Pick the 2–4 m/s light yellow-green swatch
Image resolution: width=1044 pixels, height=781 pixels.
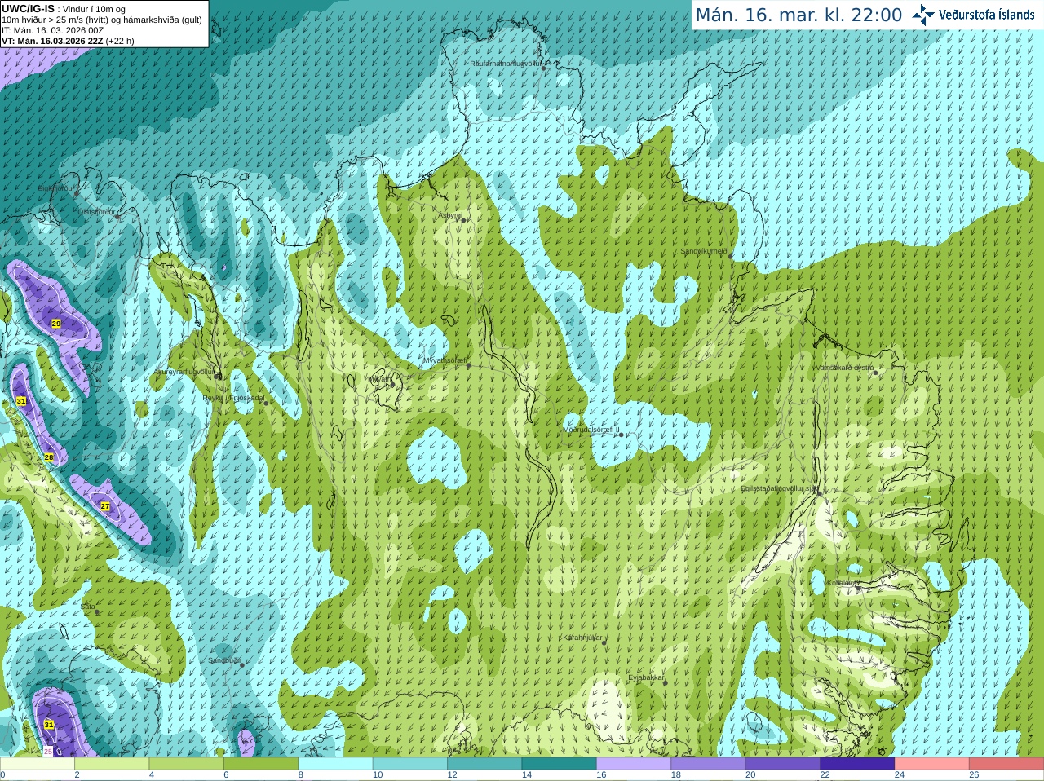112,763
